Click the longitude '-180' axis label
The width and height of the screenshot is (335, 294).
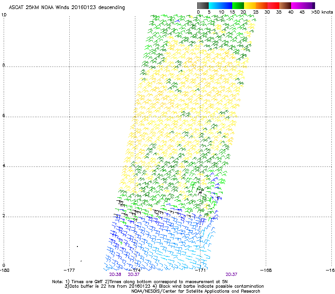pos(5,270)
